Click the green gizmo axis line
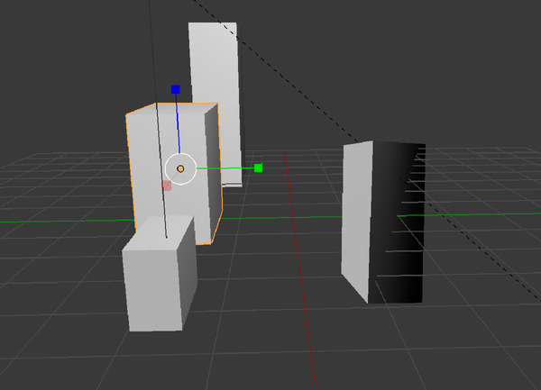 point(225,168)
